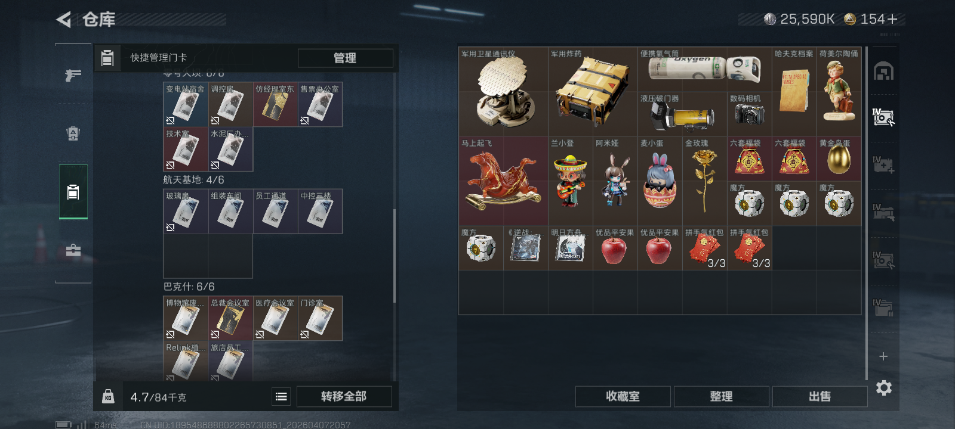Open the safehouse icon on the right

click(x=883, y=71)
